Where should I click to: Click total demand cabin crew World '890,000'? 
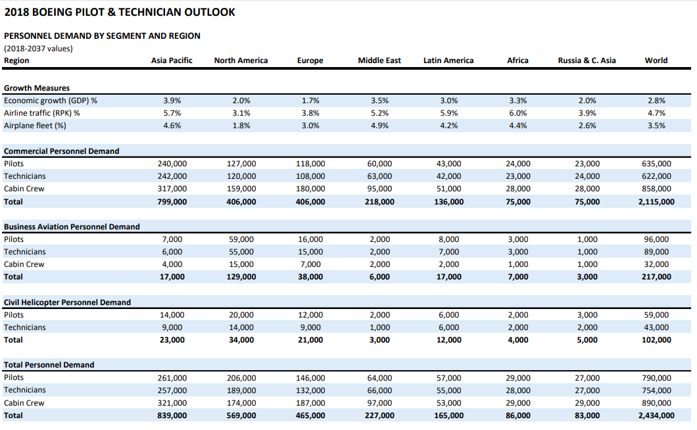(x=656, y=403)
